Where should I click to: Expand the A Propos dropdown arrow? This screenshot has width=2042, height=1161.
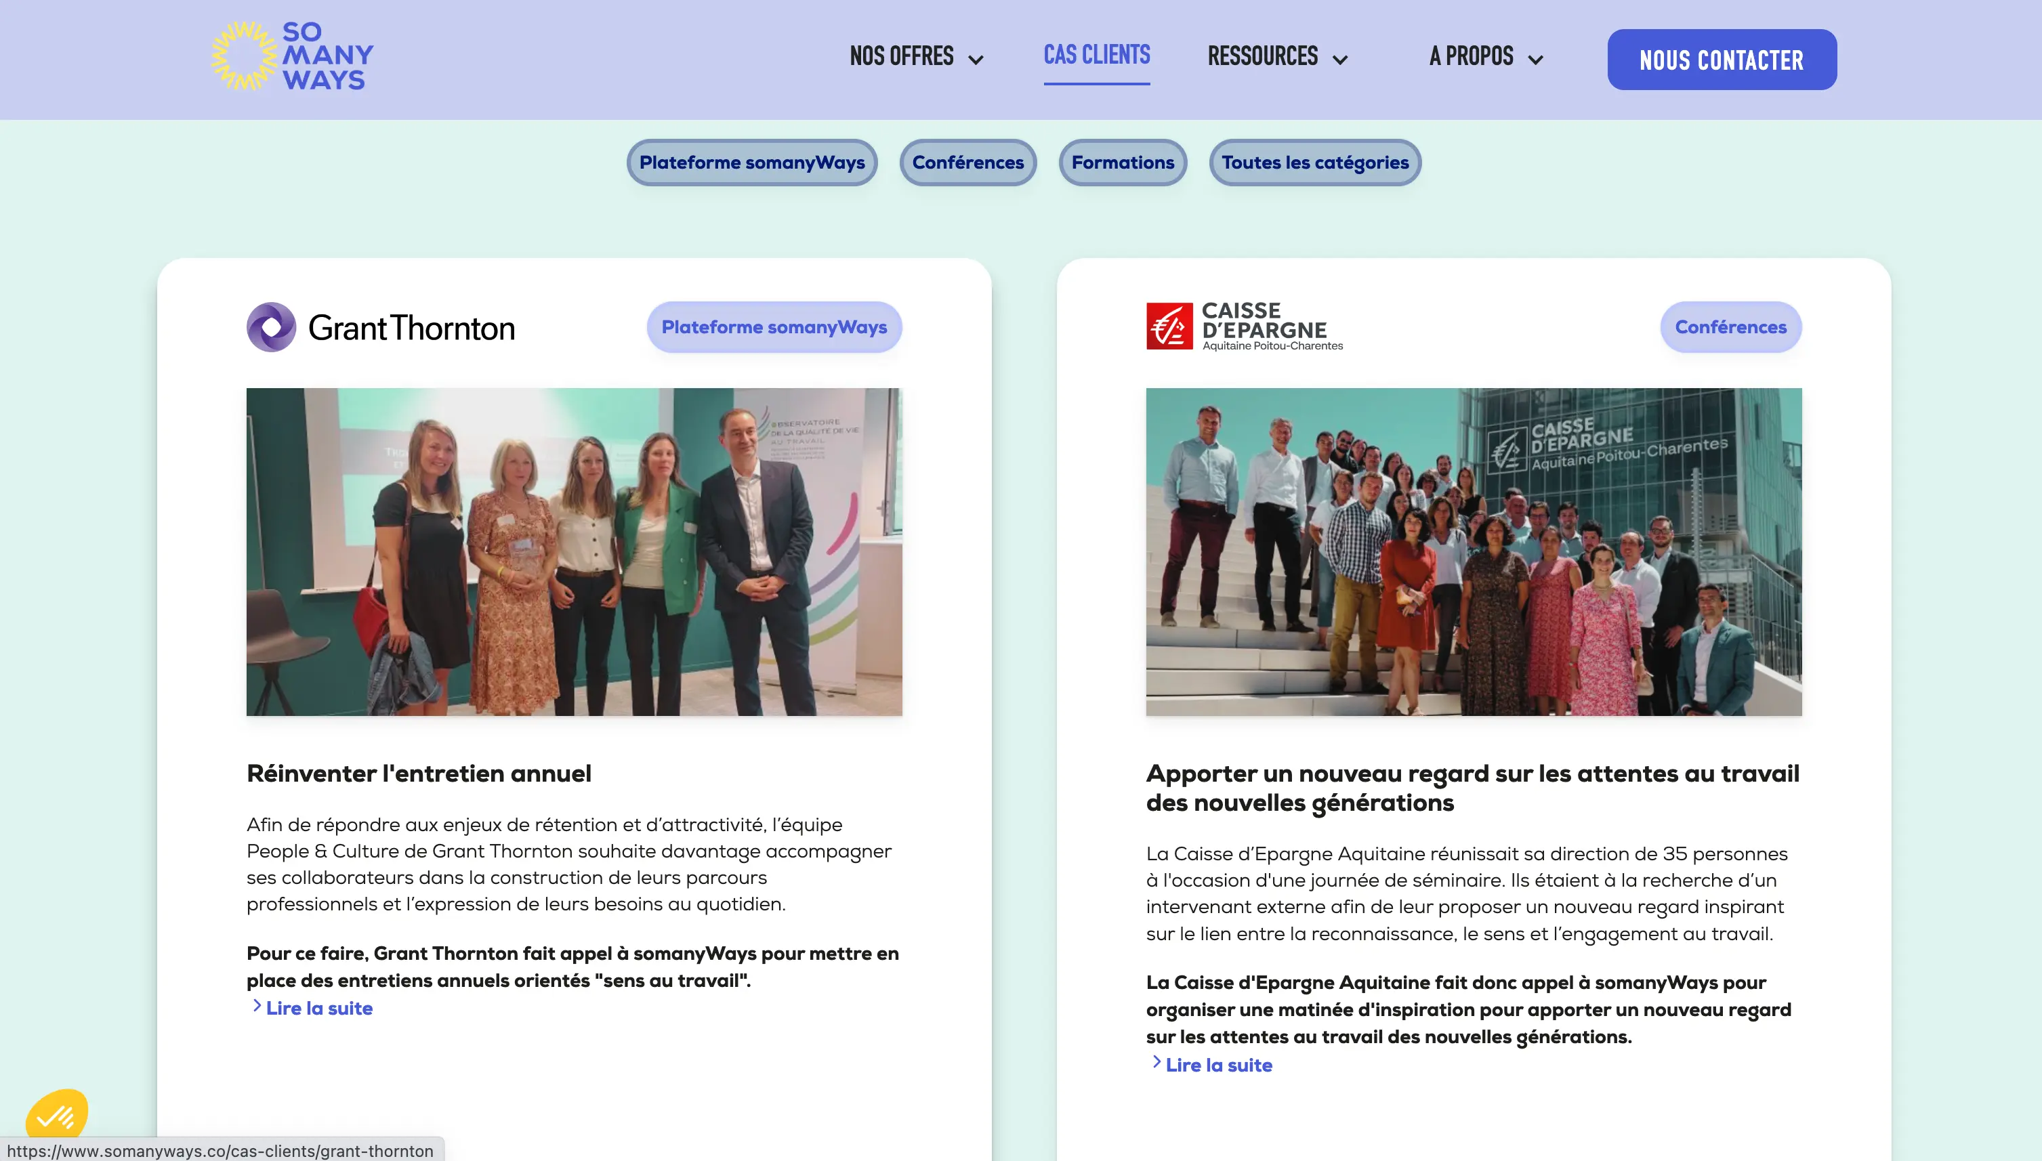[x=1535, y=60]
